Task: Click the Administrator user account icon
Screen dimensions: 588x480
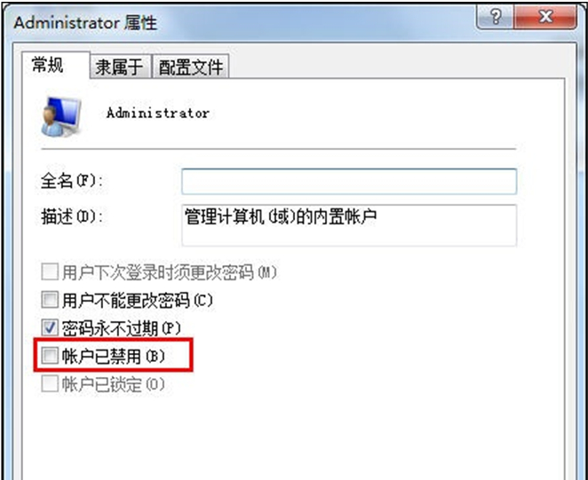Action: pyautogui.click(x=60, y=116)
